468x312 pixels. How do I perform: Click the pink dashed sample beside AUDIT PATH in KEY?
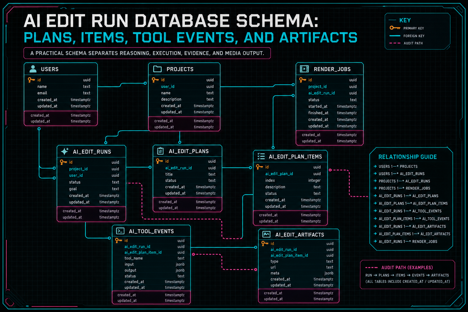pyautogui.click(x=395, y=43)
